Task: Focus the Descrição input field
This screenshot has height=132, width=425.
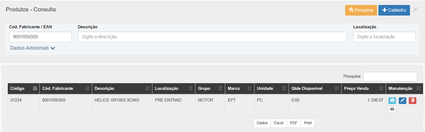Action: click(212, 37)
